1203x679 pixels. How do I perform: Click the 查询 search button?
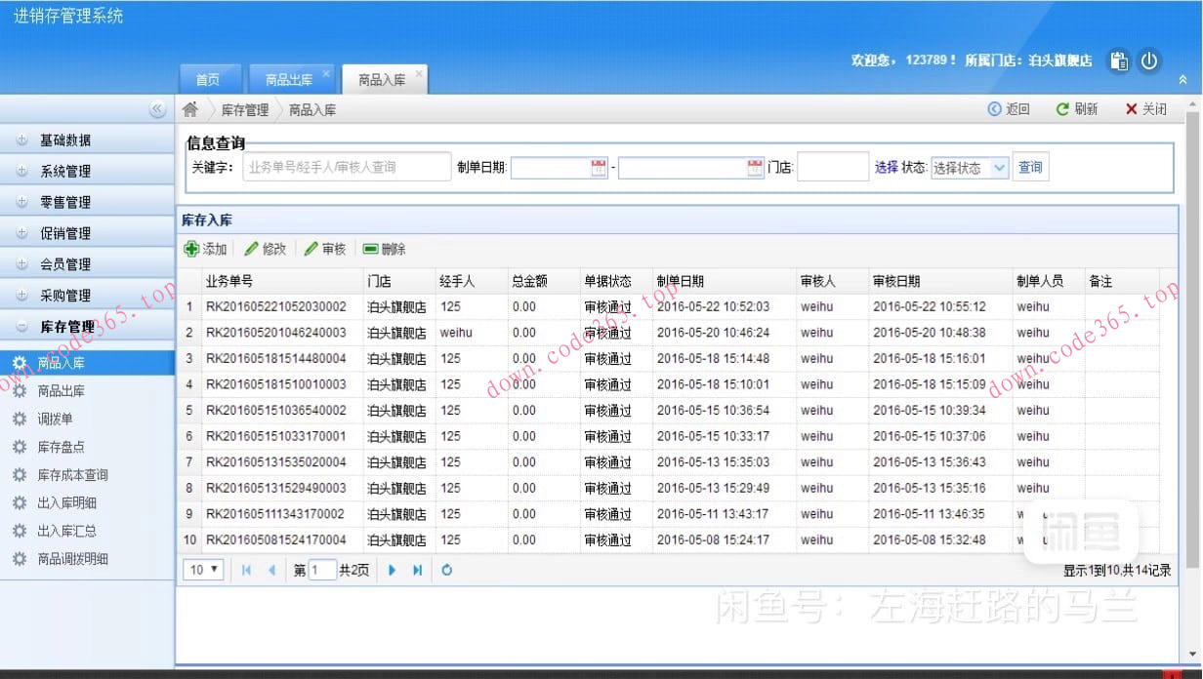click(1031, 167)
